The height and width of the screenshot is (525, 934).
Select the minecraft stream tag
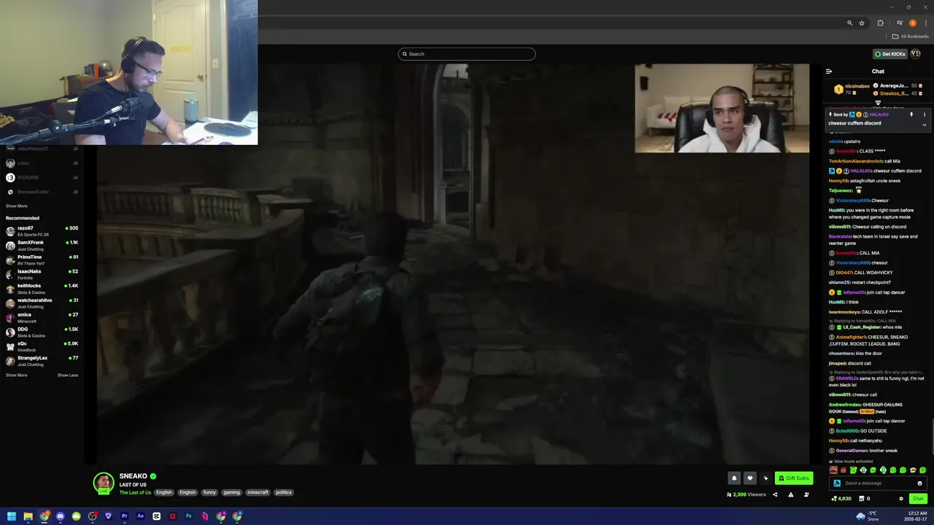click(258, 492)
